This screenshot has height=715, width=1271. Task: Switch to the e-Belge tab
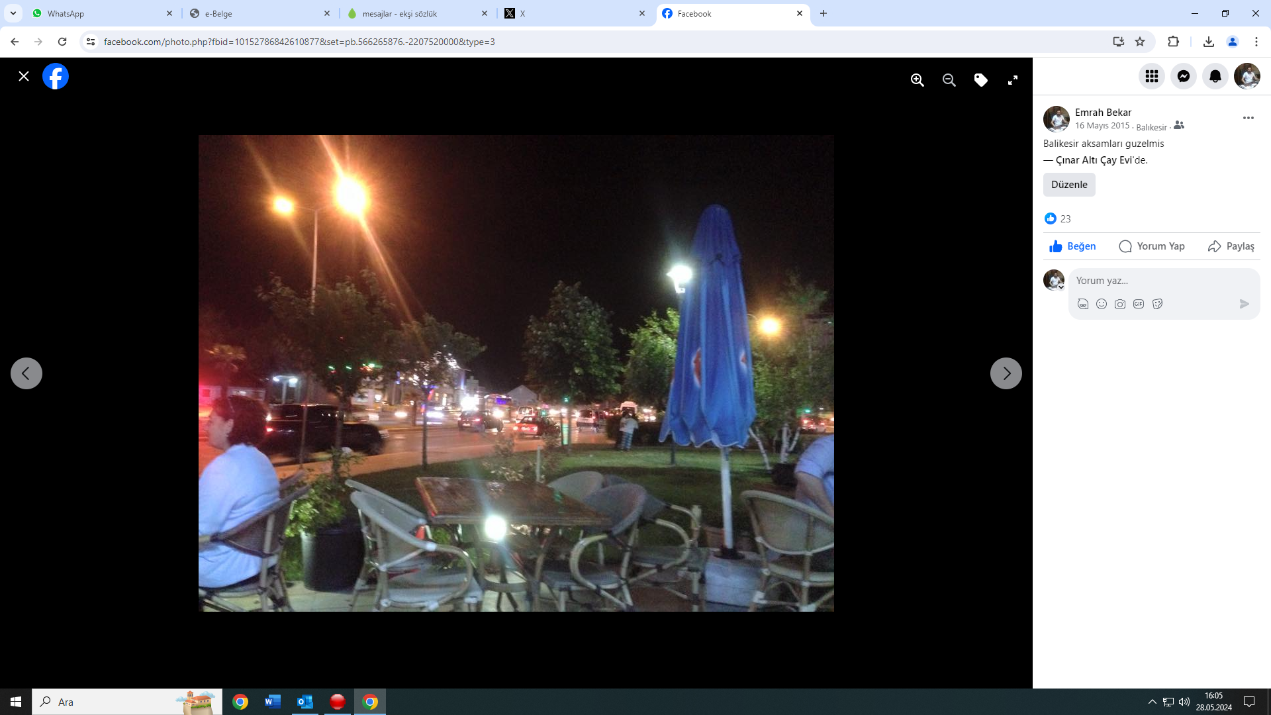click(259, 13)
